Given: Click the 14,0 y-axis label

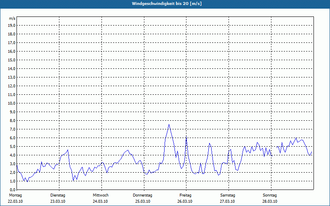Looking at the screenshot, I should pos(12,68).
